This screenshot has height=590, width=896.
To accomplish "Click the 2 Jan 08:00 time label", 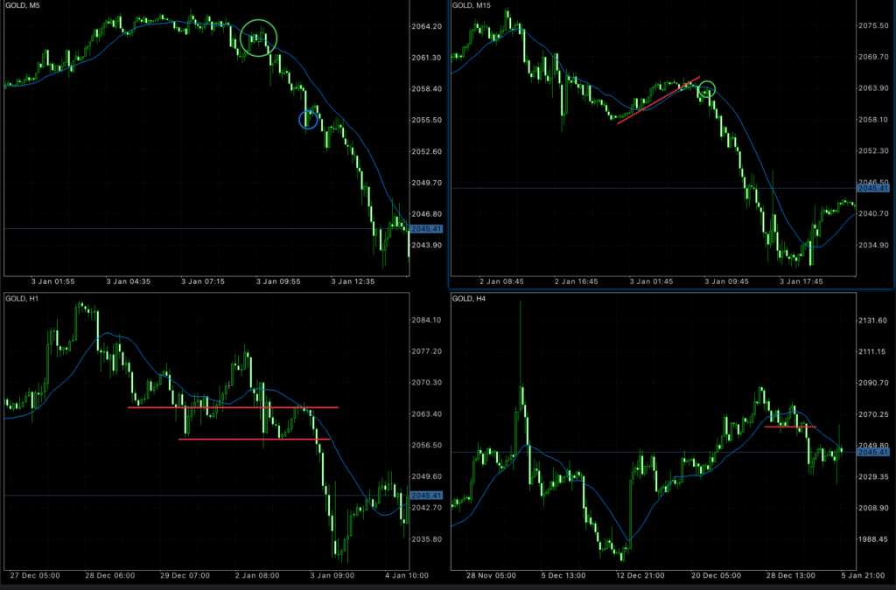I will click(x=257, y=575).
